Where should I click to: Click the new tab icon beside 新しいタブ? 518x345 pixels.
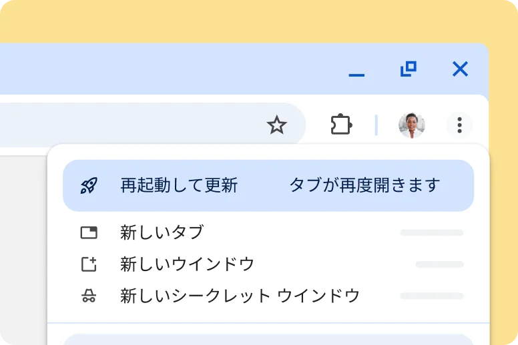click(88, 232)
